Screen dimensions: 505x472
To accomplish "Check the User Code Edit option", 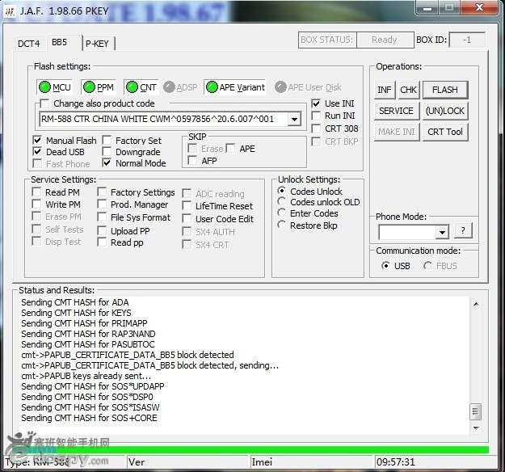I will pyautogui.click(x=187, y=219).
